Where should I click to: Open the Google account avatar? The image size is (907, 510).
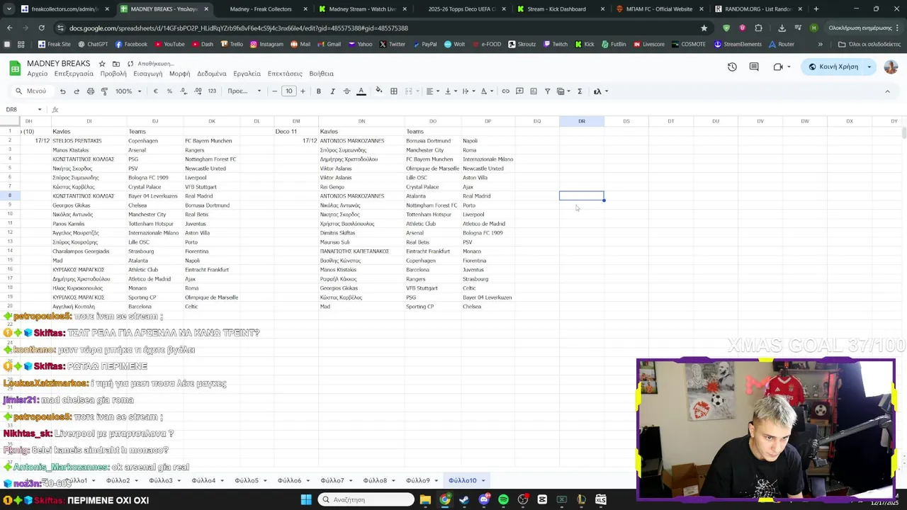[x=891, y=67]
